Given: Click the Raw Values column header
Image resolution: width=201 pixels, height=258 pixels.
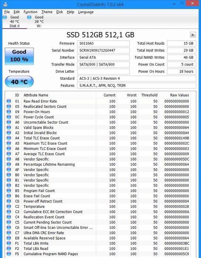Looking at the screenshot, I should [x=180, y=95].
